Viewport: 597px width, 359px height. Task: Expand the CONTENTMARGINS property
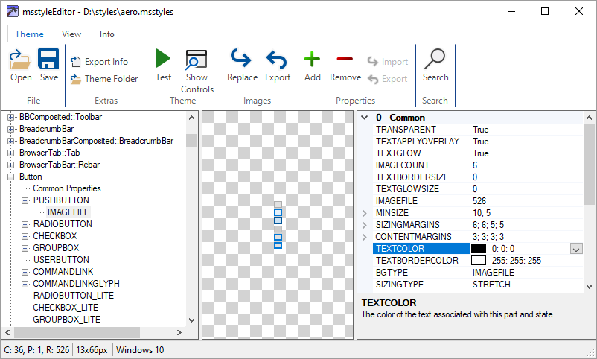364,237
